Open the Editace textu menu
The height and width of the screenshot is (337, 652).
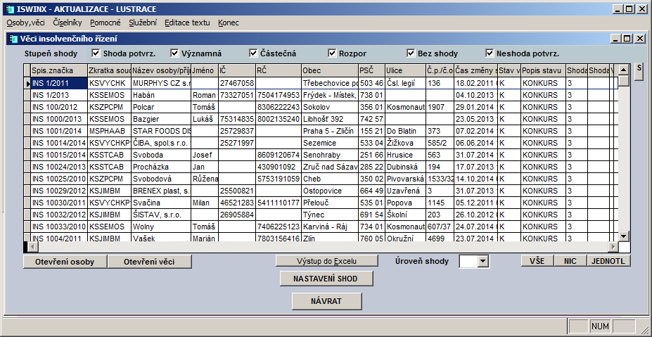pyautogui.click(x=187, y=23)
